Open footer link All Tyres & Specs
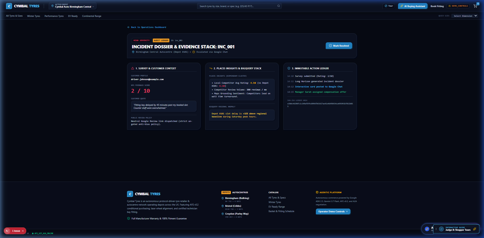The height and width of the screenshot is (238, 484). pyautogui.click(x=277, y=198)
